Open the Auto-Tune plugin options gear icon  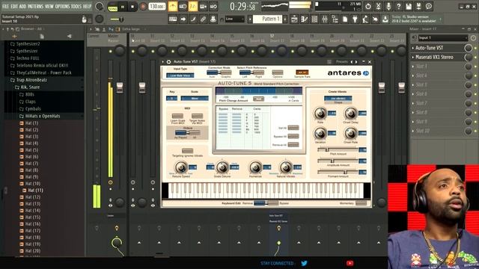168,61
